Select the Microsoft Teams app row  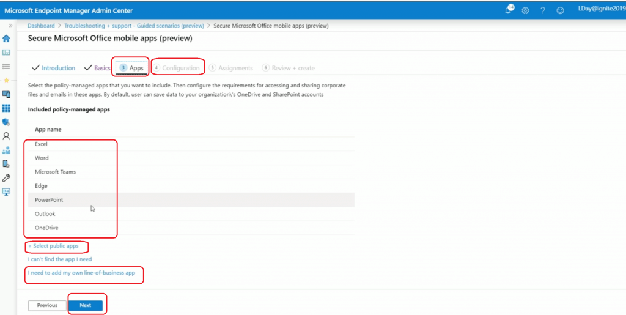pos(191,172)
